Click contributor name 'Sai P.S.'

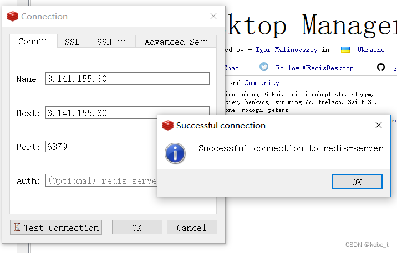[362, 102]
